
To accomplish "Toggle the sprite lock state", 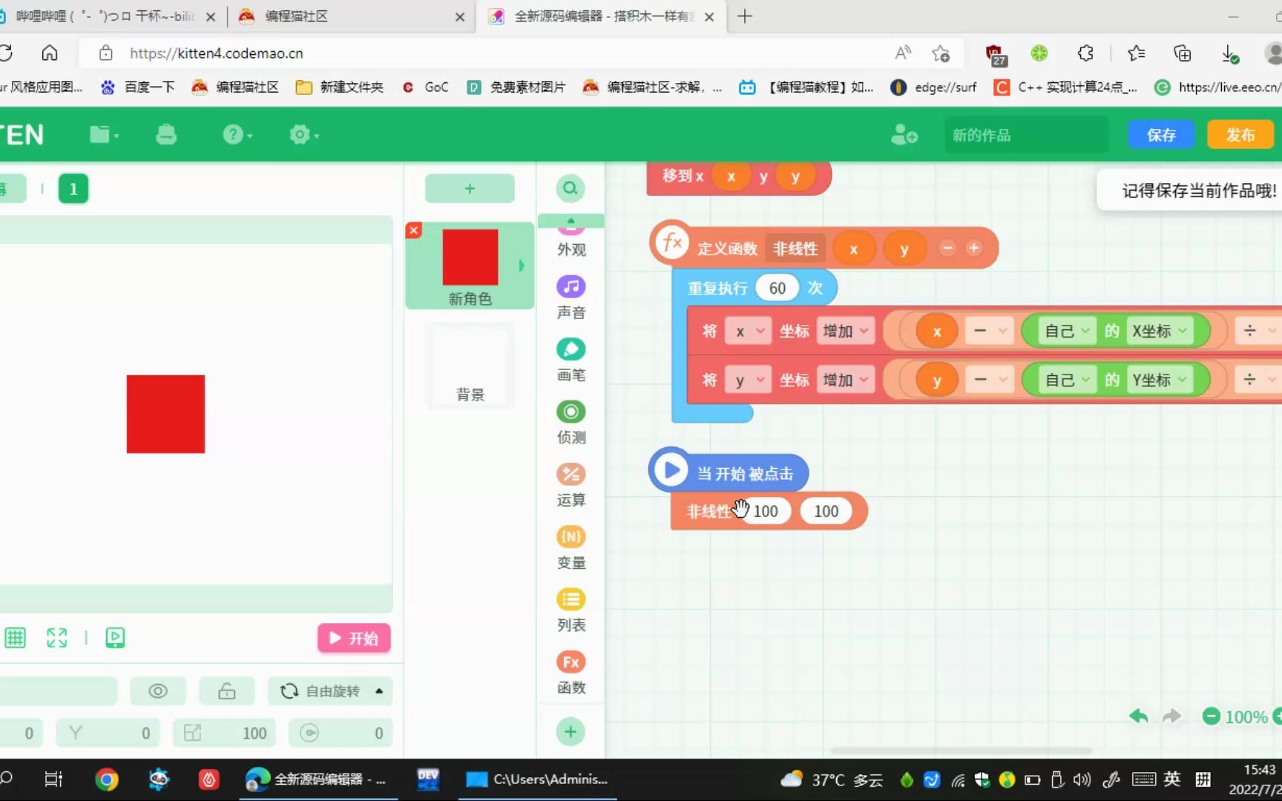I will point(226,690).
